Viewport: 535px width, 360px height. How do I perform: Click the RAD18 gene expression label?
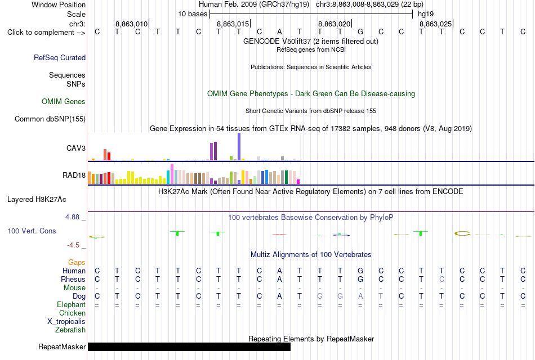pyautogui.click(x=74, y=175)
